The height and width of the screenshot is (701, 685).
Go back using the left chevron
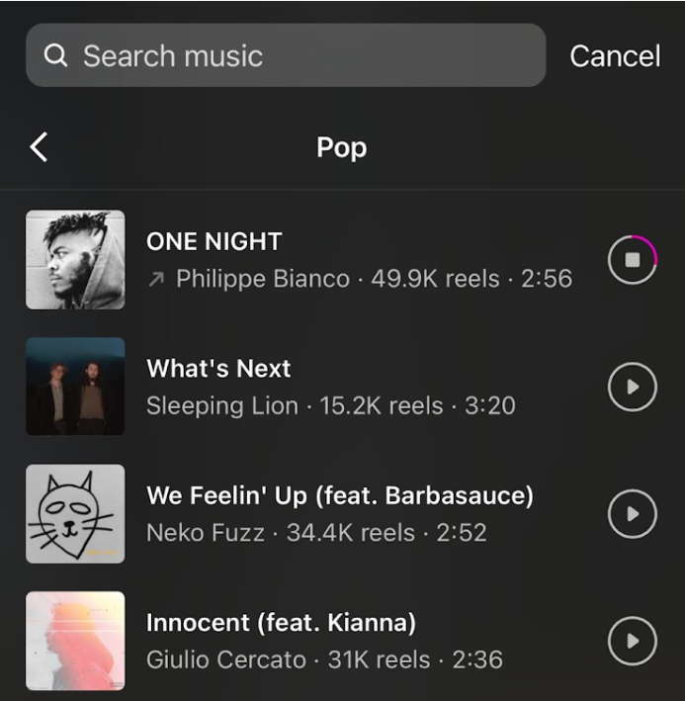point(39,147)
